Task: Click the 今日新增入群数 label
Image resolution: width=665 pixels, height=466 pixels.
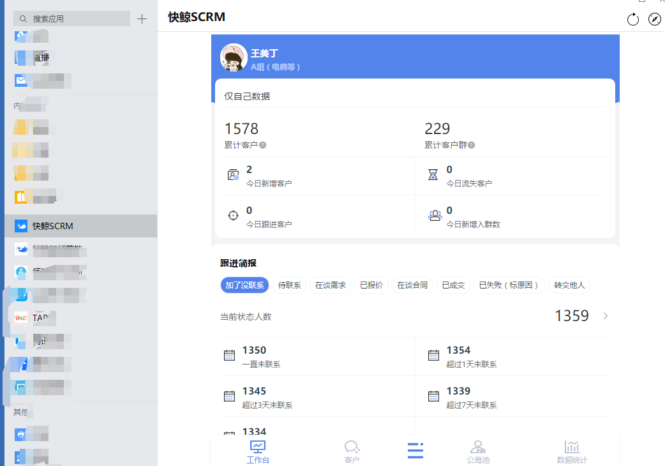Action: pos(473,224)
